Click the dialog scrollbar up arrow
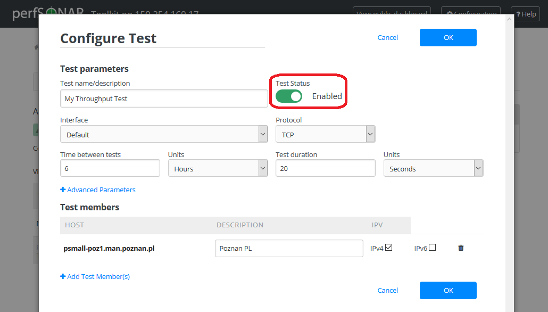Viewport: 548px width, 312px height. [509, 19]
